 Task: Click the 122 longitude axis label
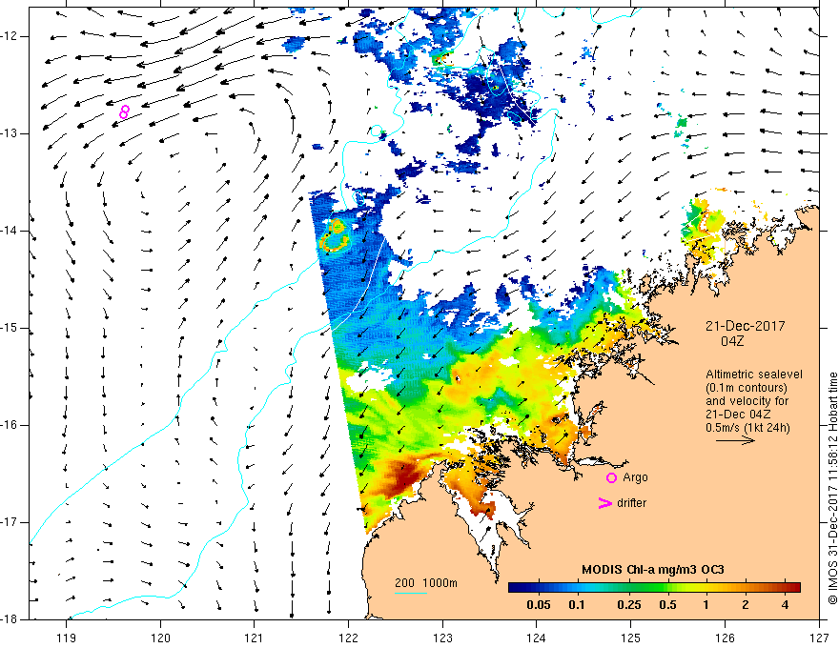[x=348, y=638]
